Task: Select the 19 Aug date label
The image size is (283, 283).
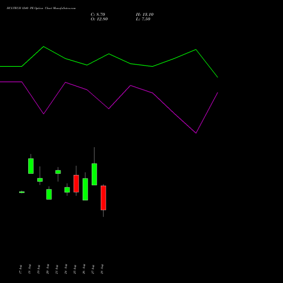Action: coord(38,269)
